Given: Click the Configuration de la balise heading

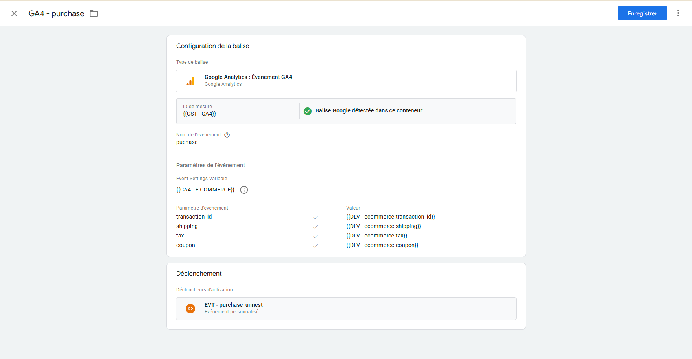Looking at the screenshot, I should click(213, 46).
